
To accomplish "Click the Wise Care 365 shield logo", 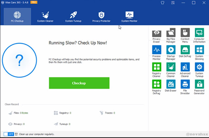I will tap(3, 3).
